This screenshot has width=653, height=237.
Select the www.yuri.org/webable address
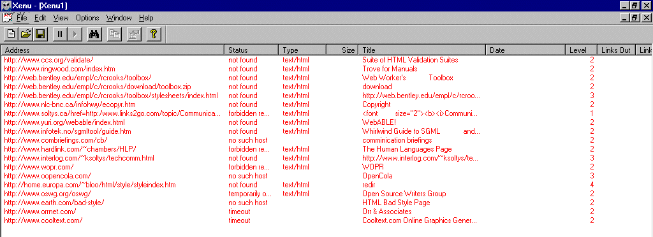[64, 122]
